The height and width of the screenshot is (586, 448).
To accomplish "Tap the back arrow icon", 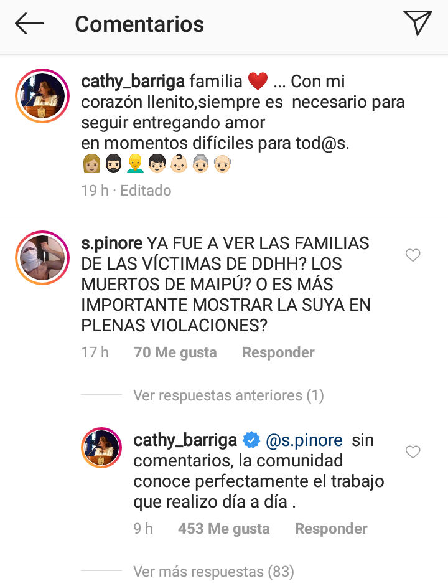I will pos(29,24).
